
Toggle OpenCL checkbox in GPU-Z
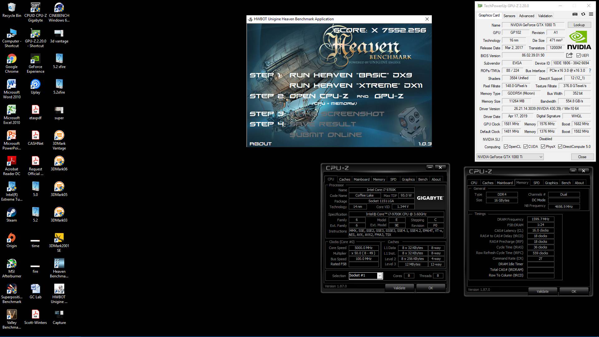click(506, 147)
